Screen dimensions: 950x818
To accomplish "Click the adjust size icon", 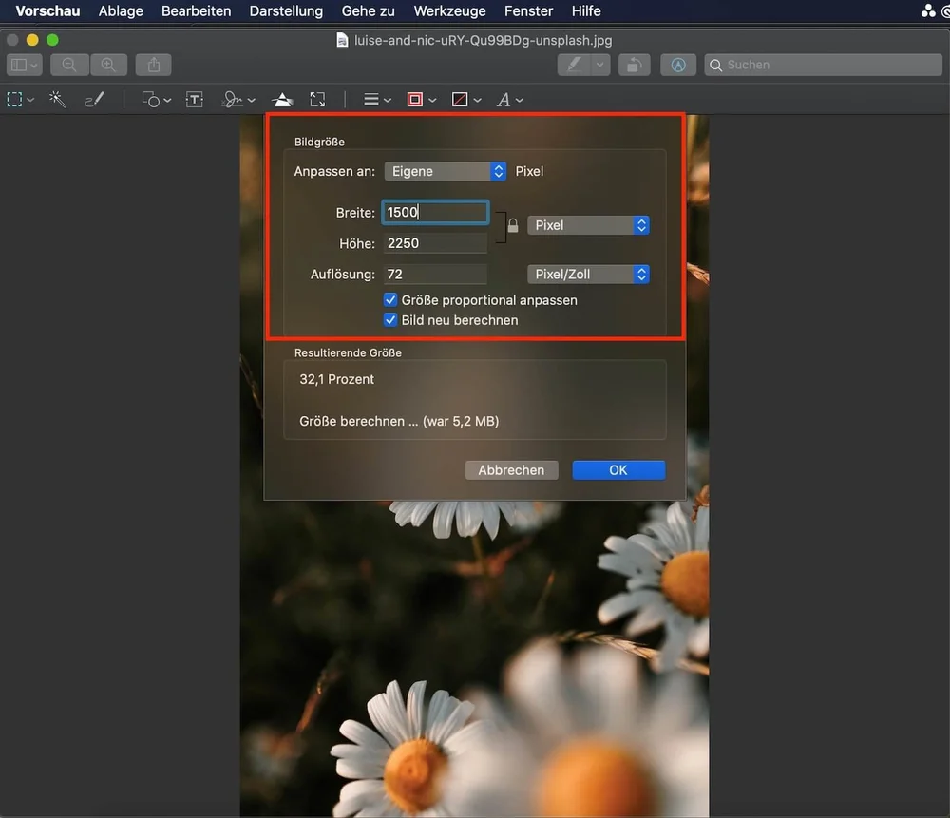I will click(x=317, y=100).
